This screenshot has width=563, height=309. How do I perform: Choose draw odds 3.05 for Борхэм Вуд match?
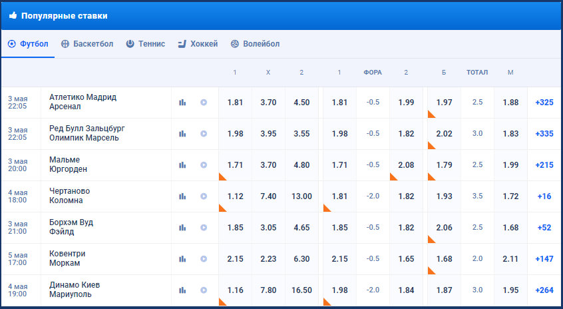tap(268, 228)
